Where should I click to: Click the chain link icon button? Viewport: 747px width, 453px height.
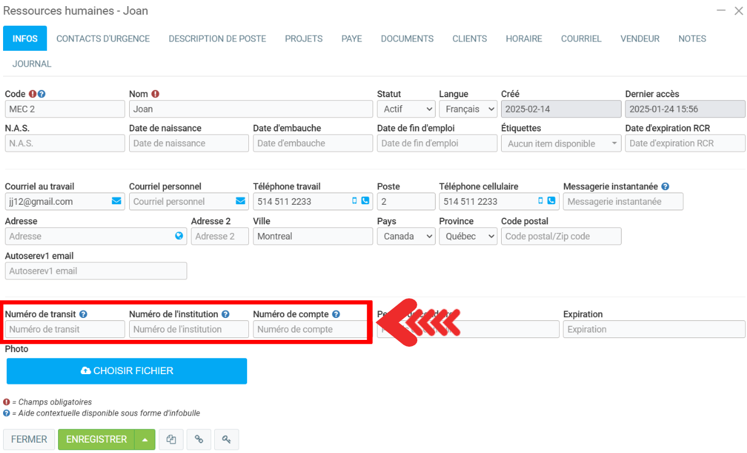199,439
